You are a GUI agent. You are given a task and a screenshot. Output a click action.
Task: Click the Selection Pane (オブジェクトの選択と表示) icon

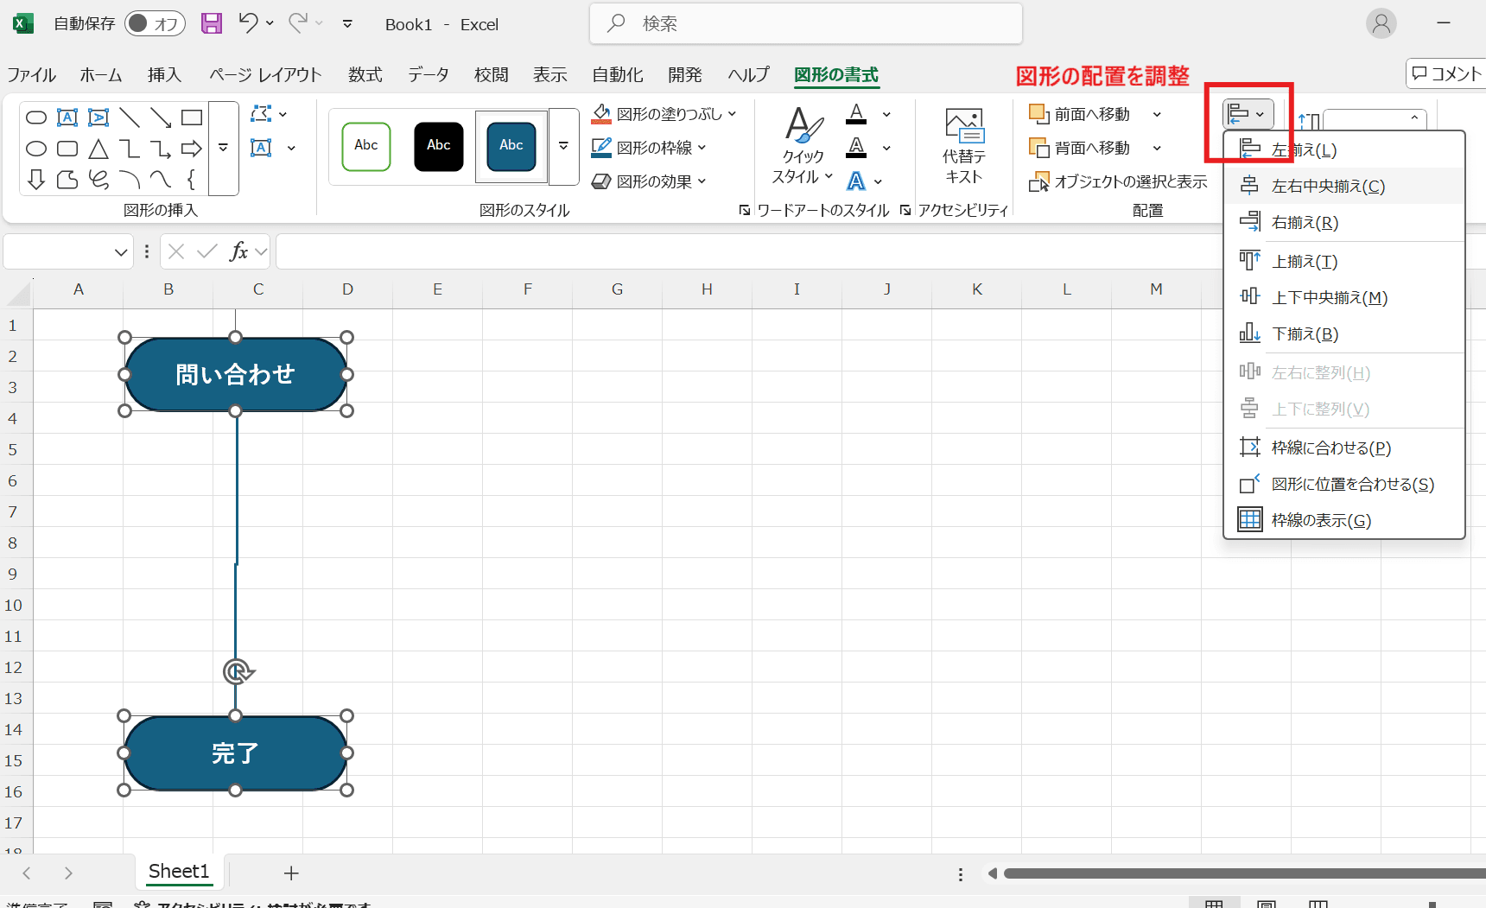[x=1038, y=182]
